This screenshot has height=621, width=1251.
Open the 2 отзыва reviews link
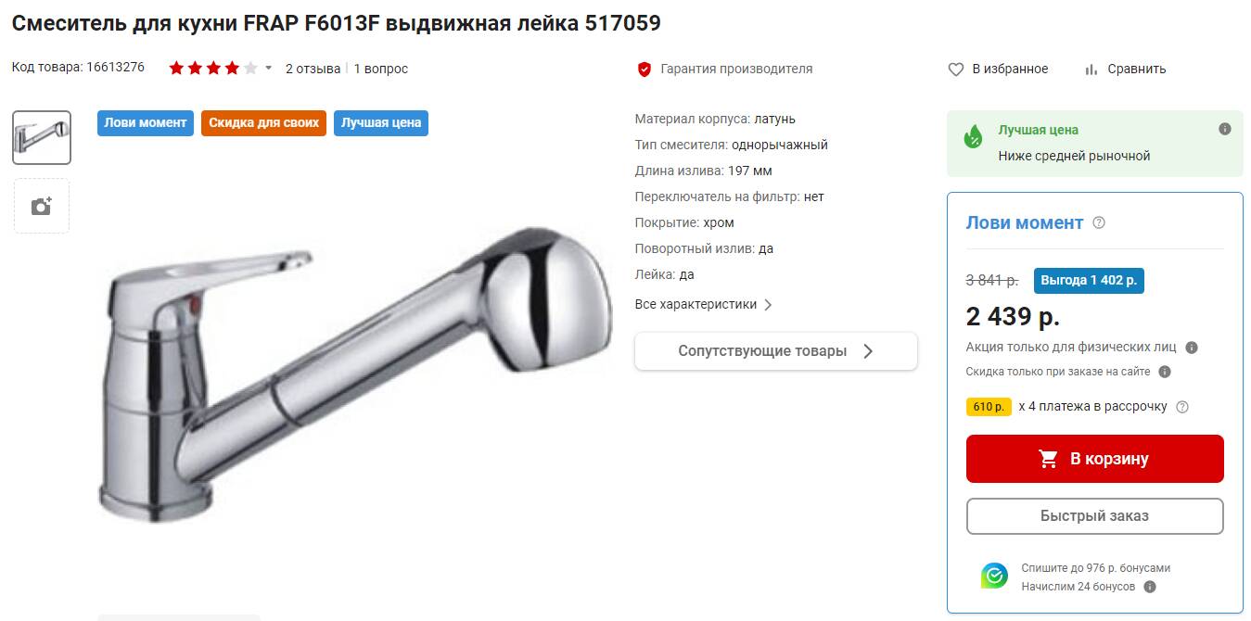[313, 69]
